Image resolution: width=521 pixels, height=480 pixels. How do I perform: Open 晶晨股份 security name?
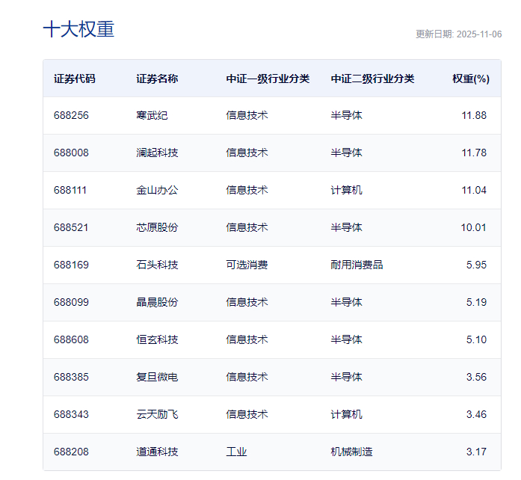point(157,302)
